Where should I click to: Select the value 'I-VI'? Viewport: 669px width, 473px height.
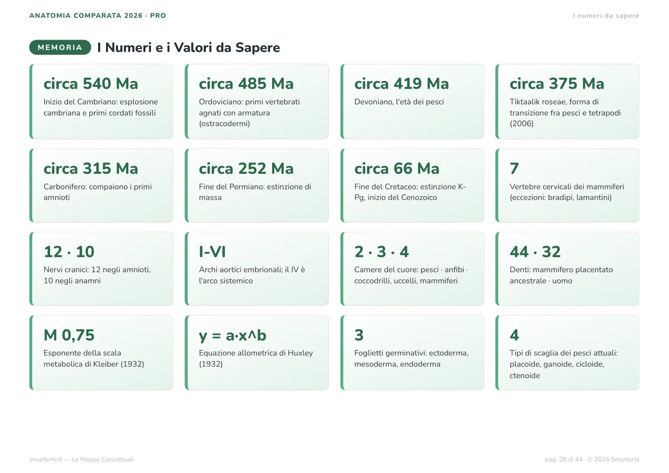click(x=212, y=252)
